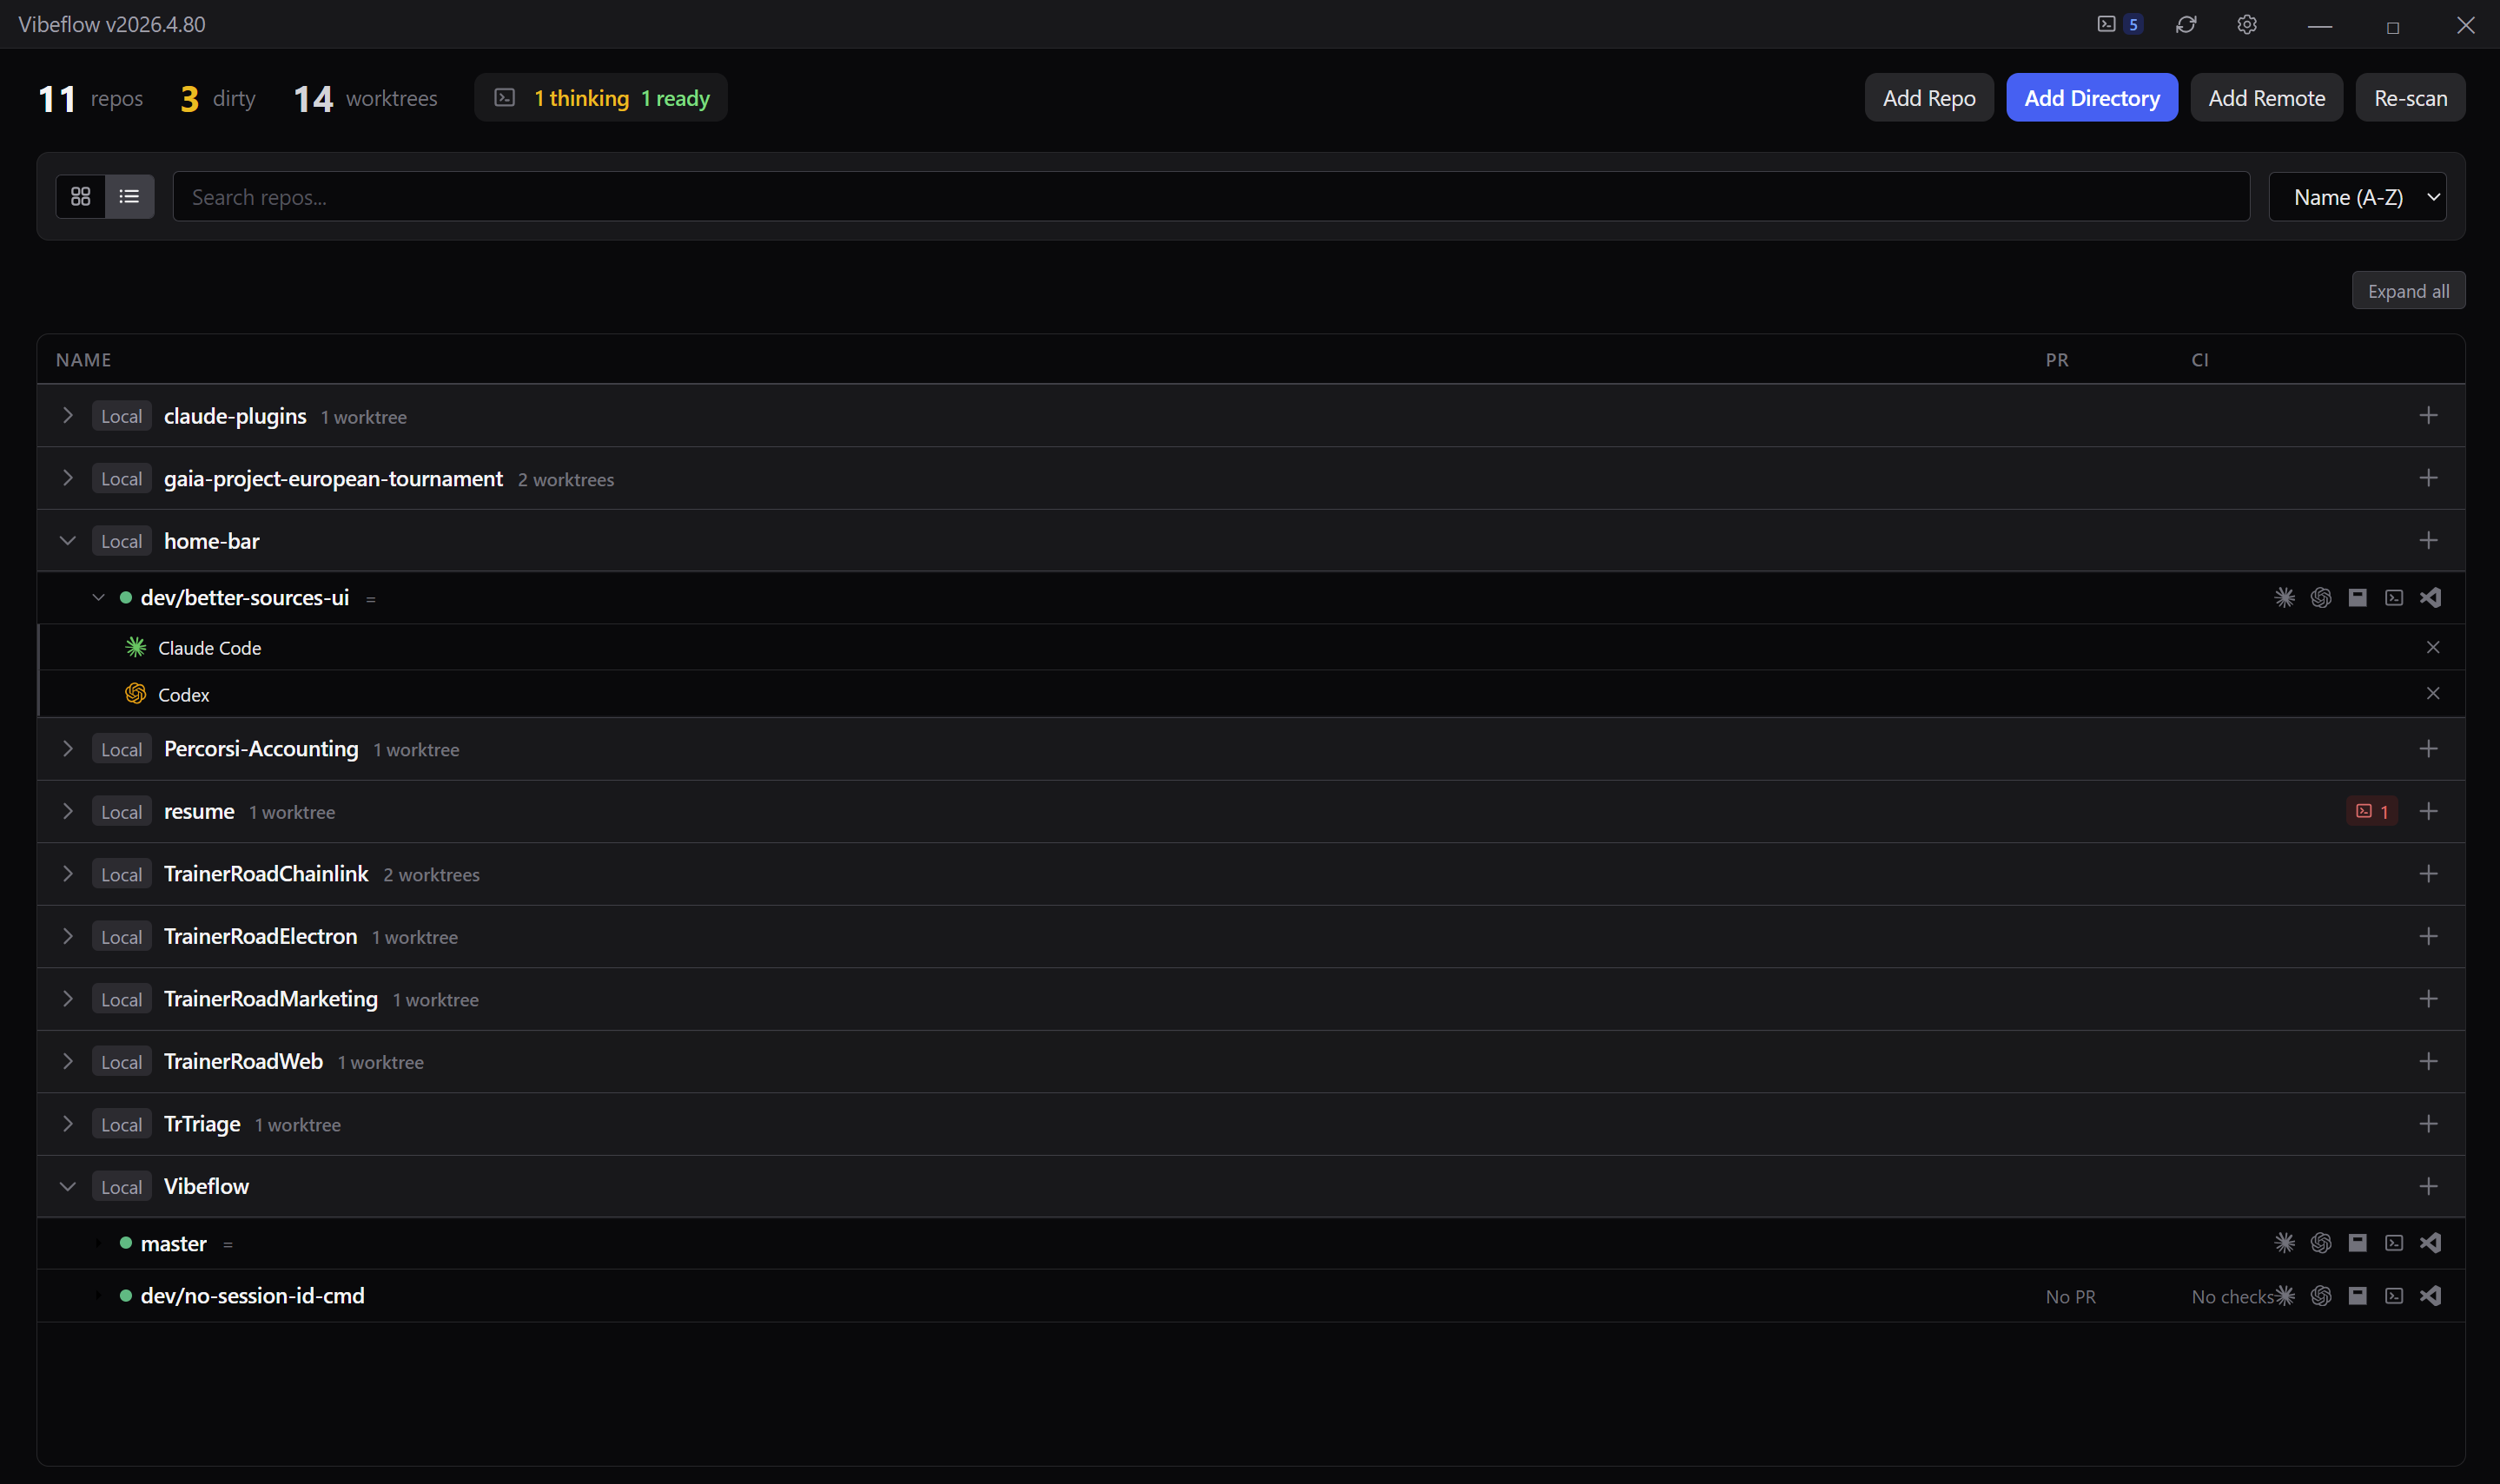The height and width of the screenshot is (1484, 2500).
Task: Open the settings gear in title bar
Action: click(2247, 24)
